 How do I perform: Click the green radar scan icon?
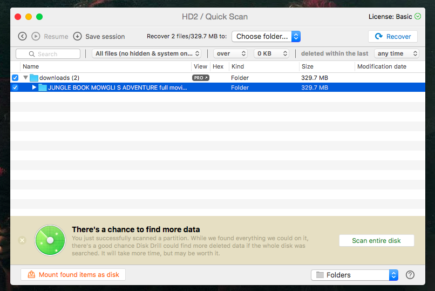[x=50, y=240]
